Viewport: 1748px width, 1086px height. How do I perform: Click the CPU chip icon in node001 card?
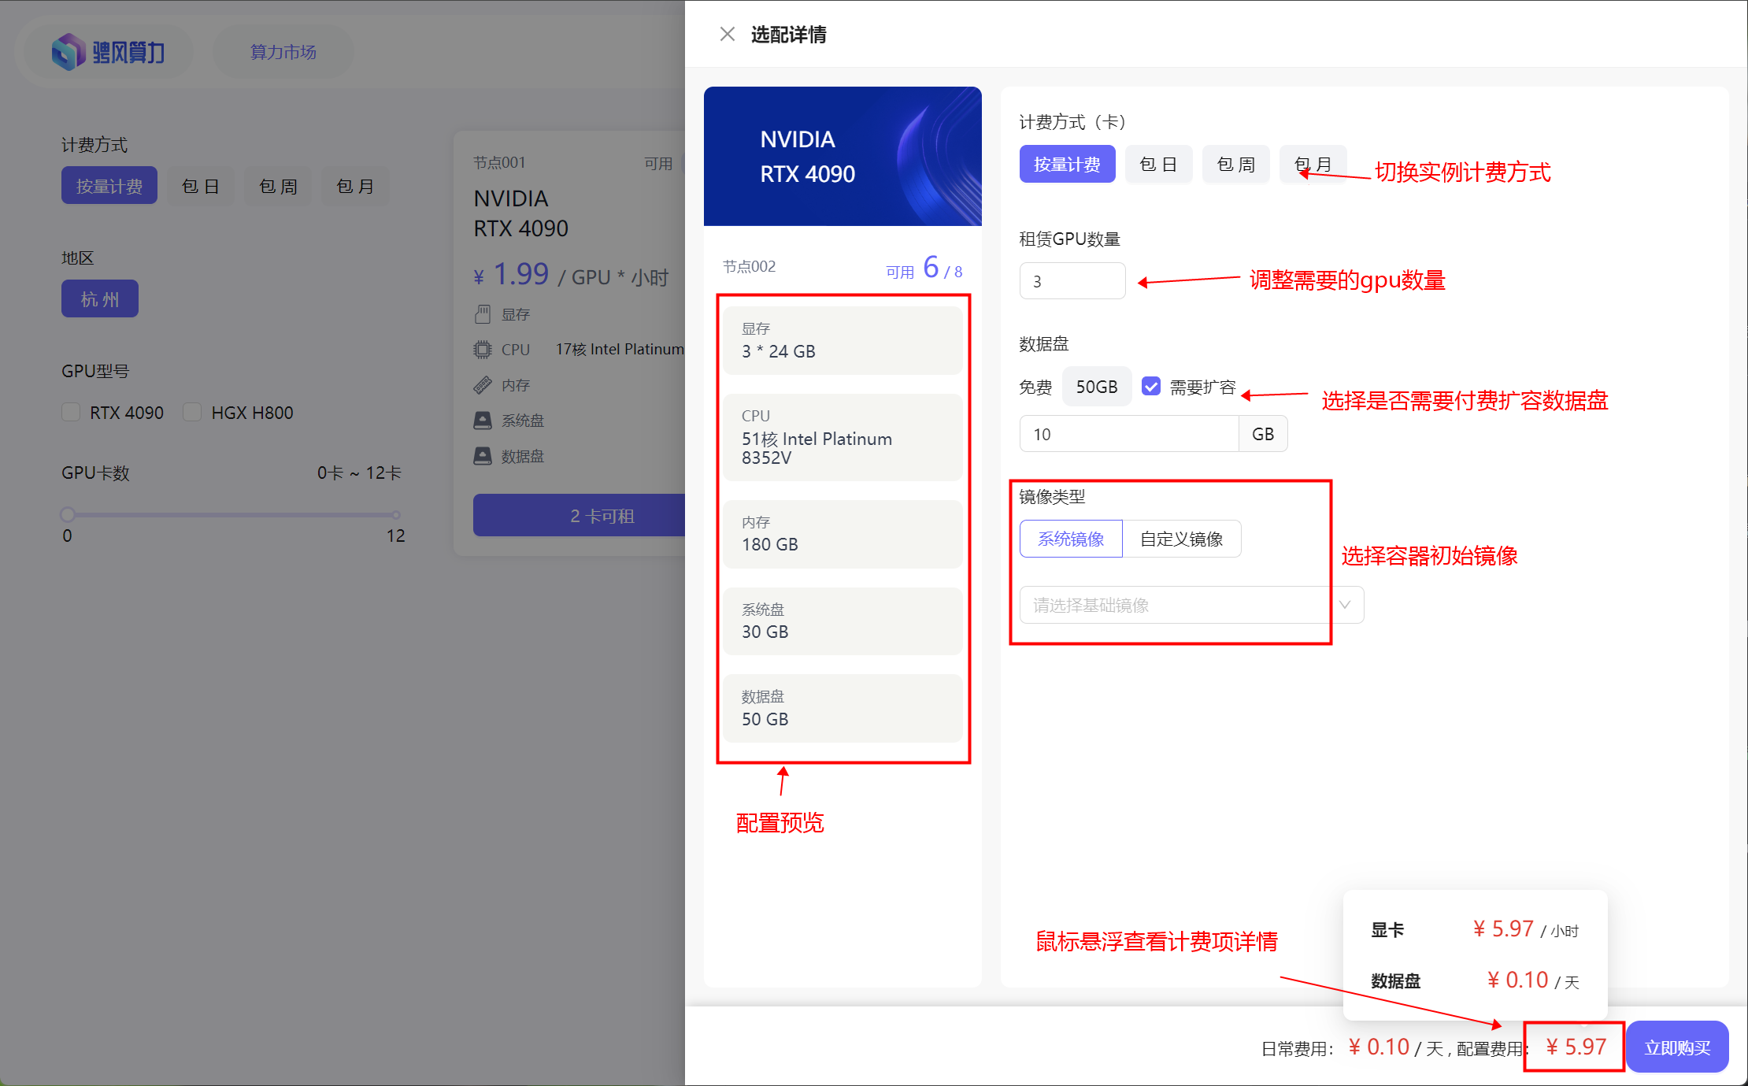(x=483, y=349)
